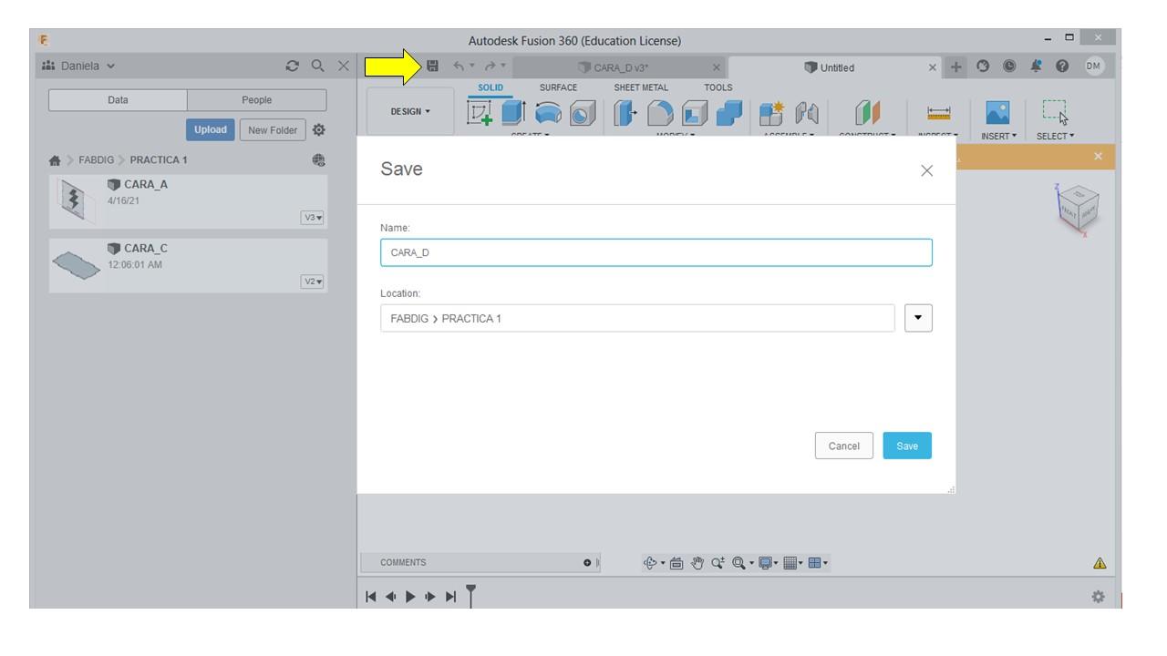
Task: Select the Fillet tool
Action: point(661,114)
